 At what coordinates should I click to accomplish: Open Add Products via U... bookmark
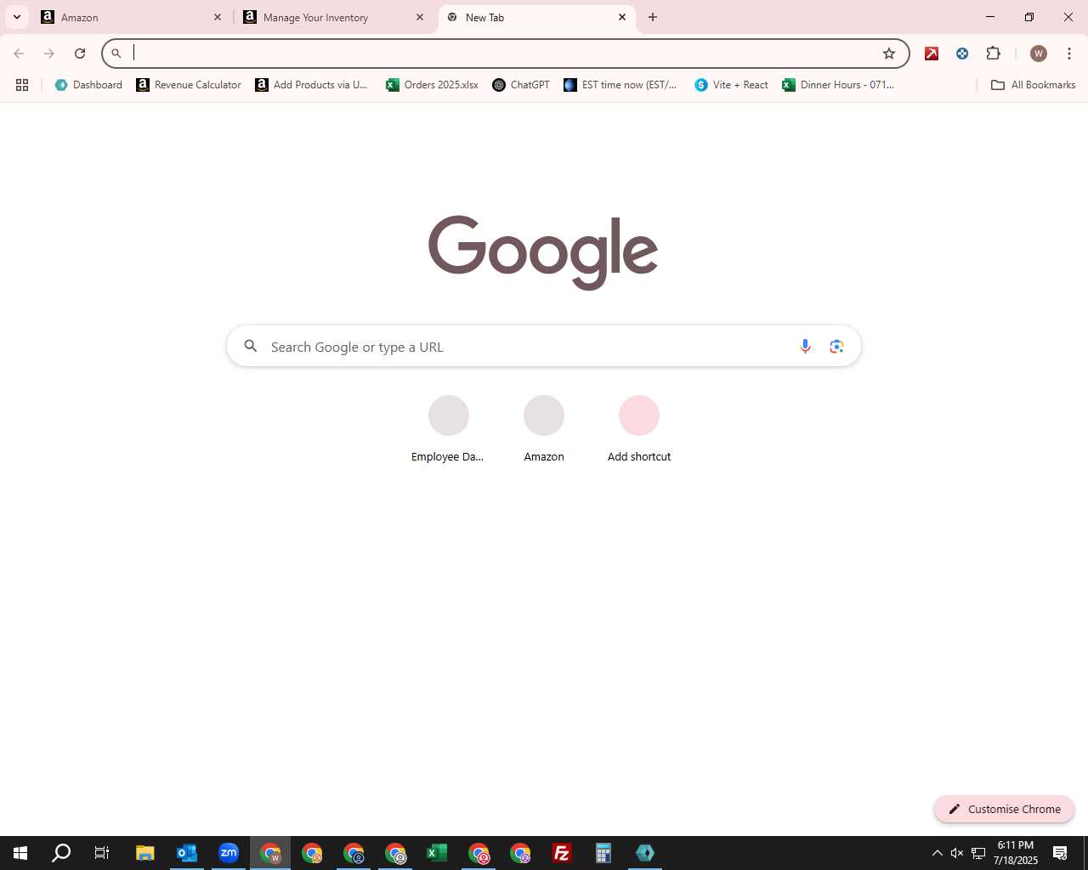pos(312,85)
